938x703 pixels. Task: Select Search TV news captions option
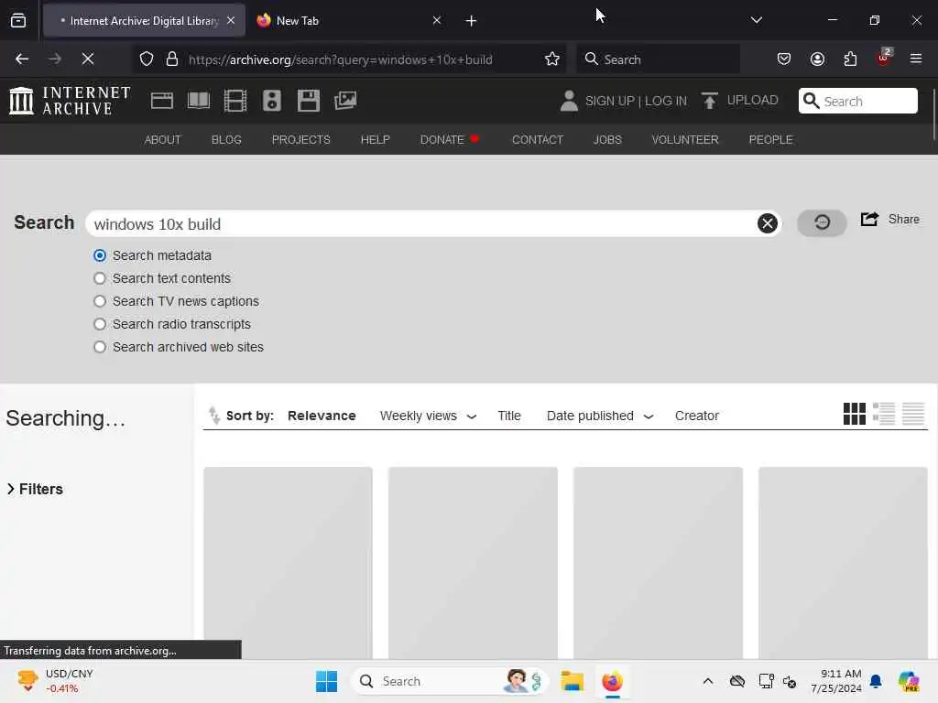tap(100, 301)
